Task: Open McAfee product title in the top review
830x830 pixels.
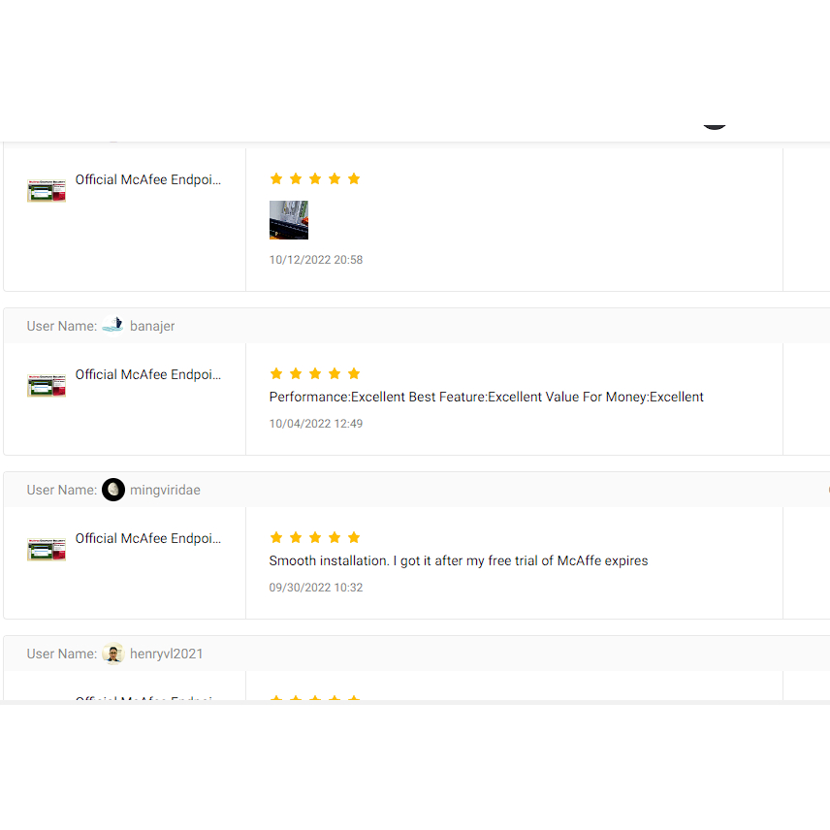Action: tap(148, 179)
